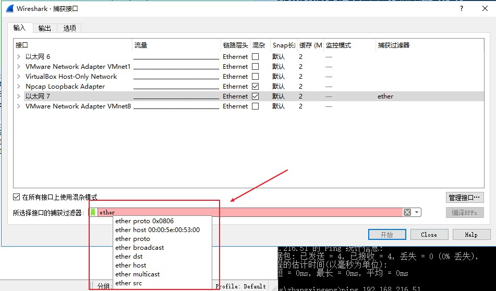Expand the 以太网 7 interface row
This screenshot has width=496, height=291.
pos(19,96)
